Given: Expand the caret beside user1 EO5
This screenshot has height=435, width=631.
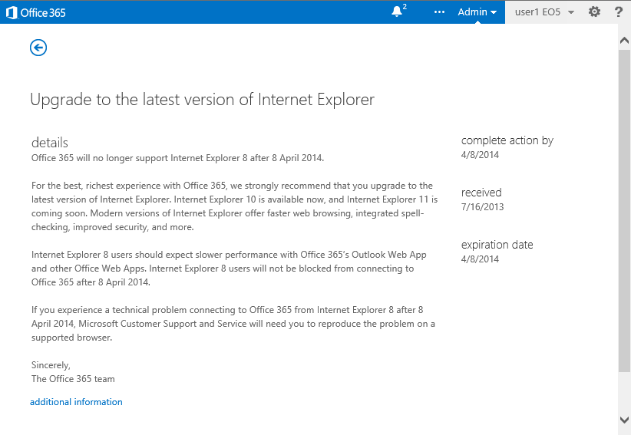Looking at the screenshot, I should click(x=571, y=12).
